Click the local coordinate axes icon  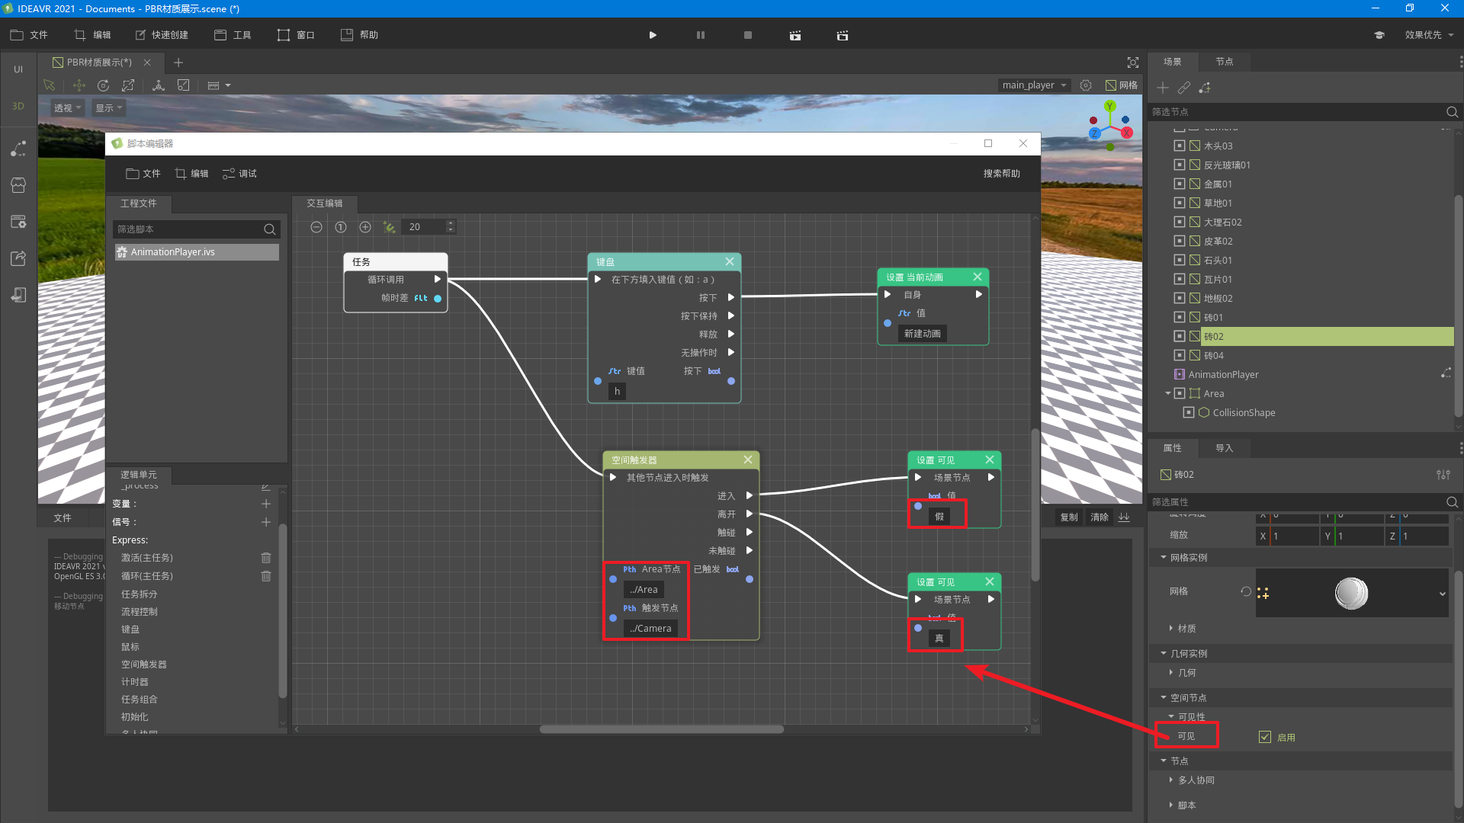tap(159, 85)
